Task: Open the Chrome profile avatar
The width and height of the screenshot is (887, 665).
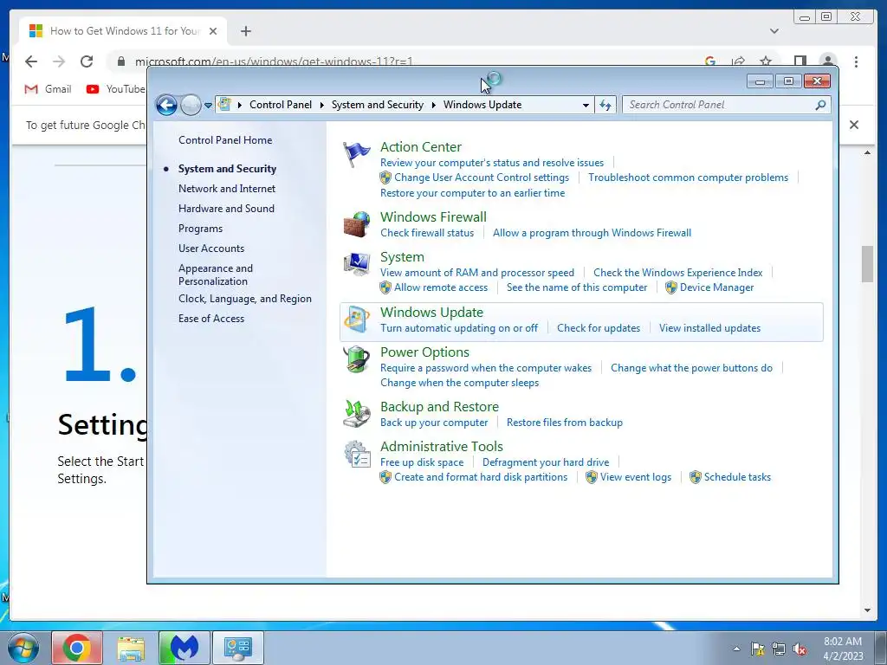Action: click(x=827, y=61)
